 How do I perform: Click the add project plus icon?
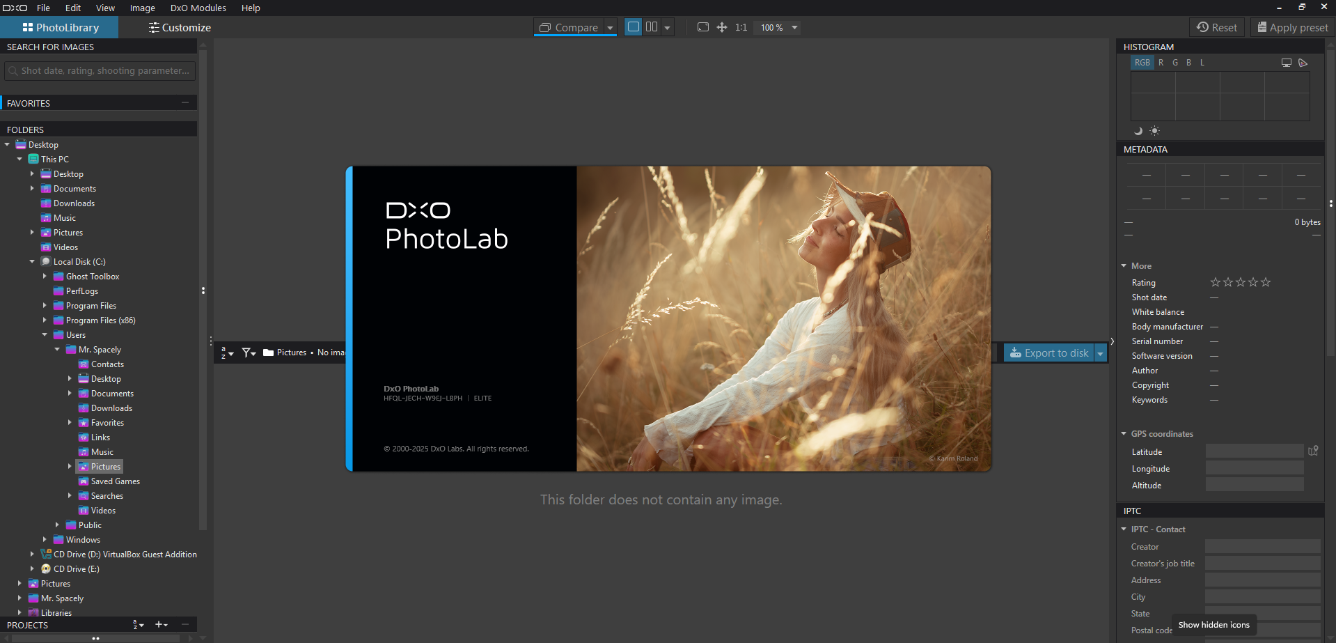click(x=162, y=625)
